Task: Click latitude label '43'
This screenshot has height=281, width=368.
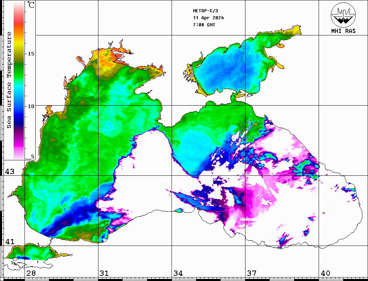Action: [10, 172]
